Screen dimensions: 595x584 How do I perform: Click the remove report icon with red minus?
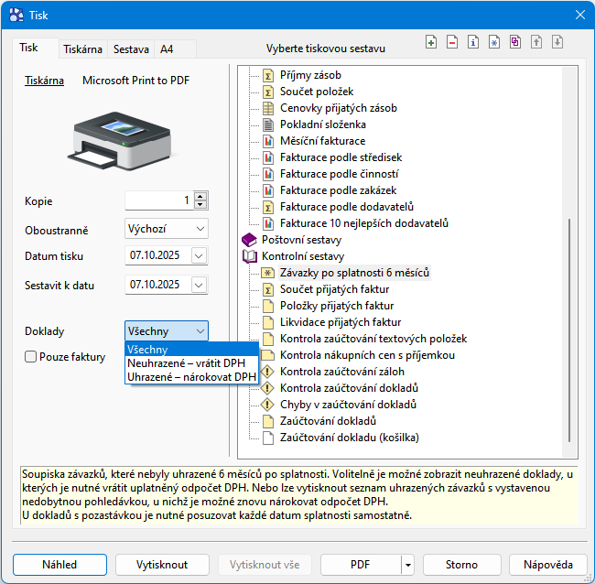[452, 42]
